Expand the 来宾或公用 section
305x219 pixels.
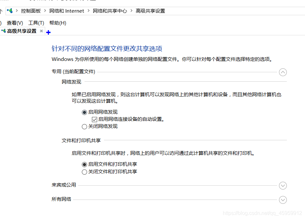tap(283, 186)
